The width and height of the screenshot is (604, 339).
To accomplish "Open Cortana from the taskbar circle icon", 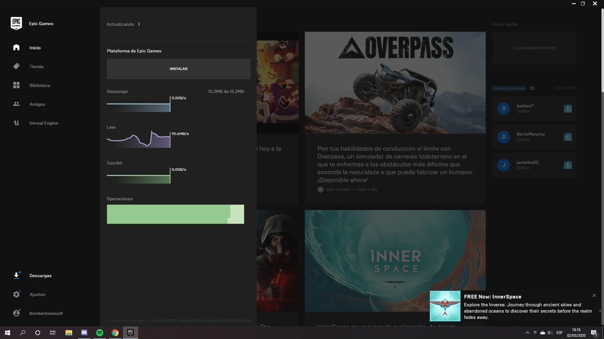I will [x=38, y=332].
